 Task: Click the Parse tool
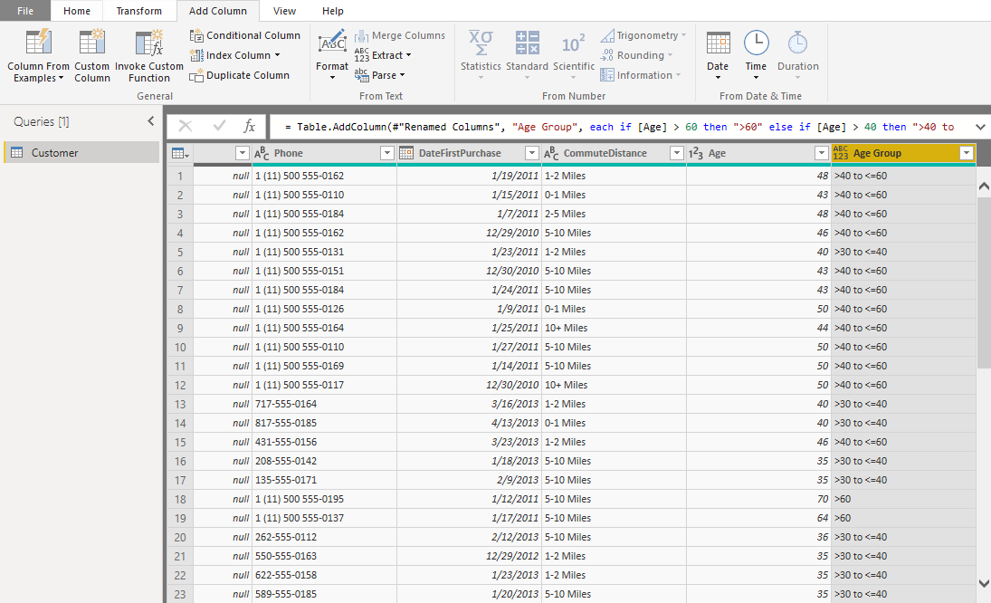click(380, 75)
